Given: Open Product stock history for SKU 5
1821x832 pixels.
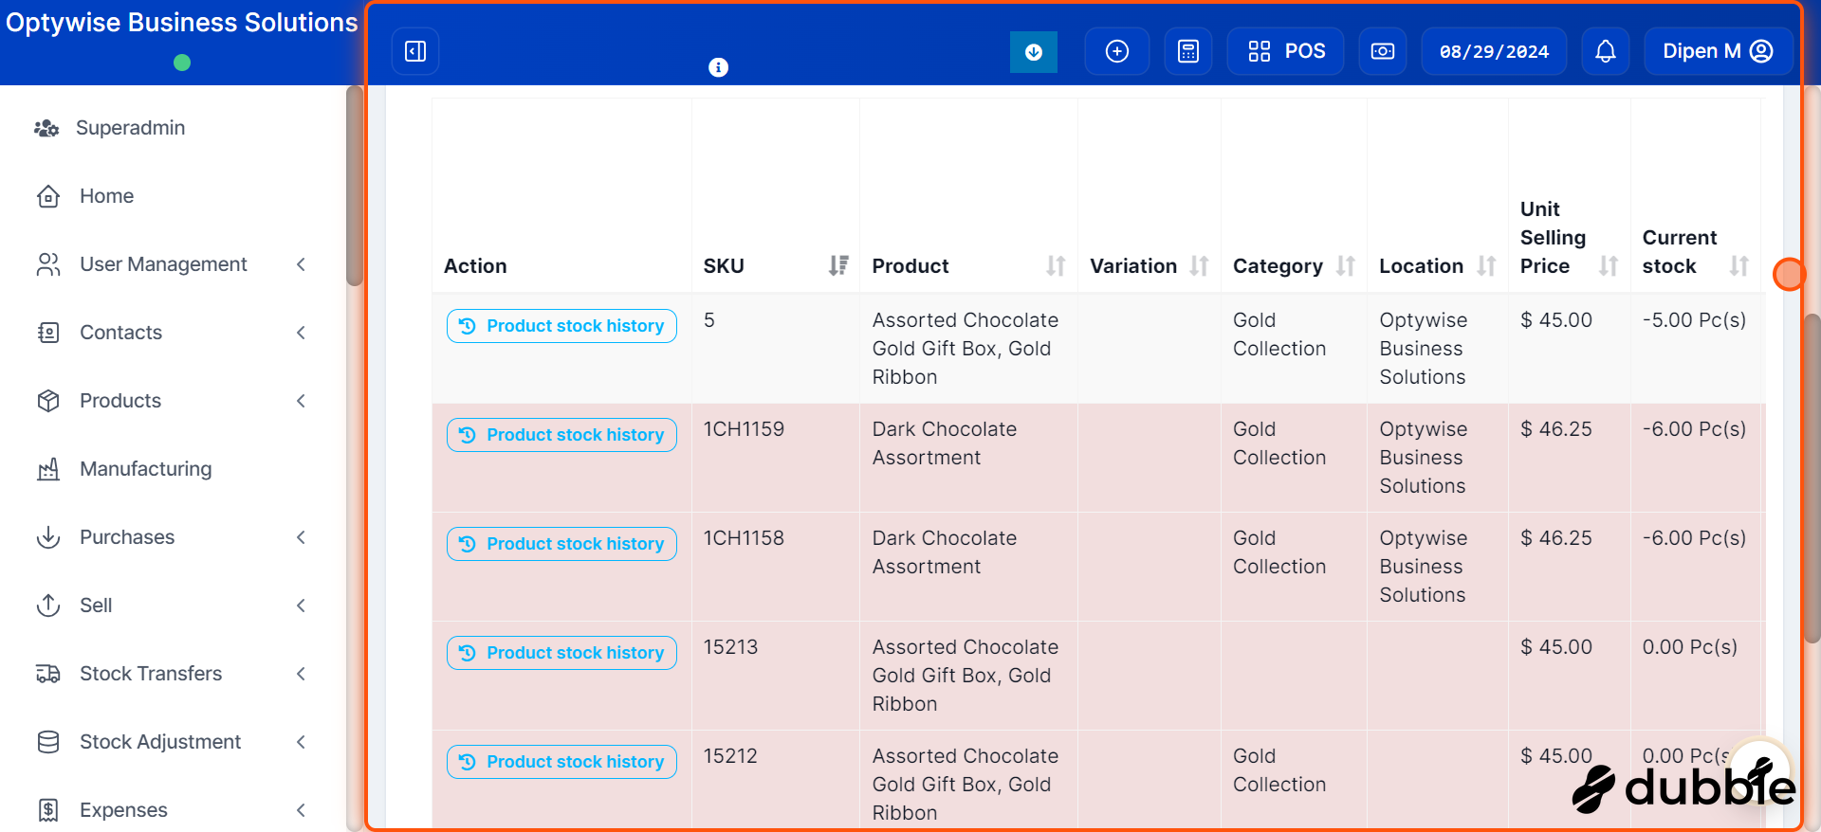Looking at the screenshot, I should coord(561,326).
